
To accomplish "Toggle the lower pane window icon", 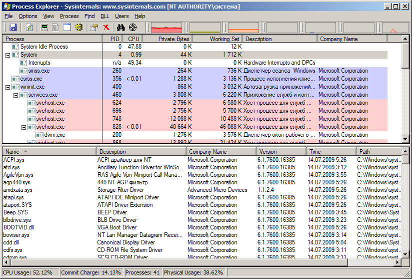I will [66, 28].
